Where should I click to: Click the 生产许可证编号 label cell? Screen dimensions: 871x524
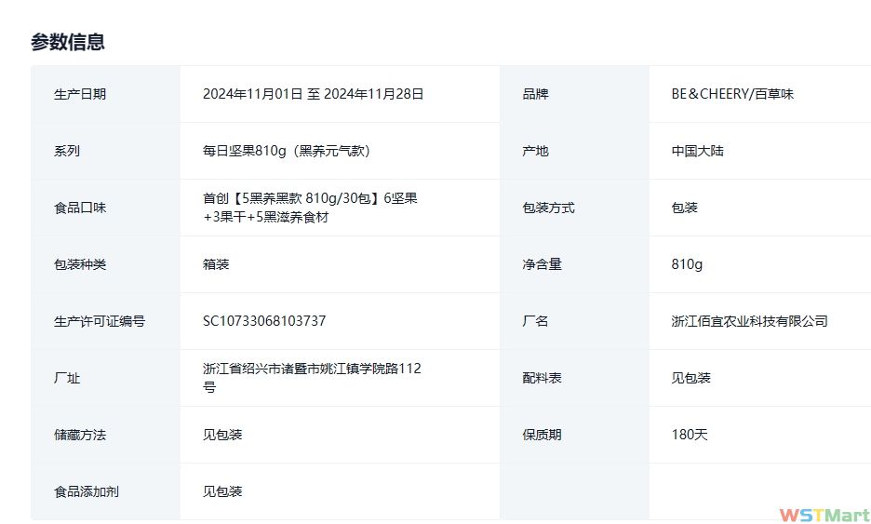tap(100, 321)
